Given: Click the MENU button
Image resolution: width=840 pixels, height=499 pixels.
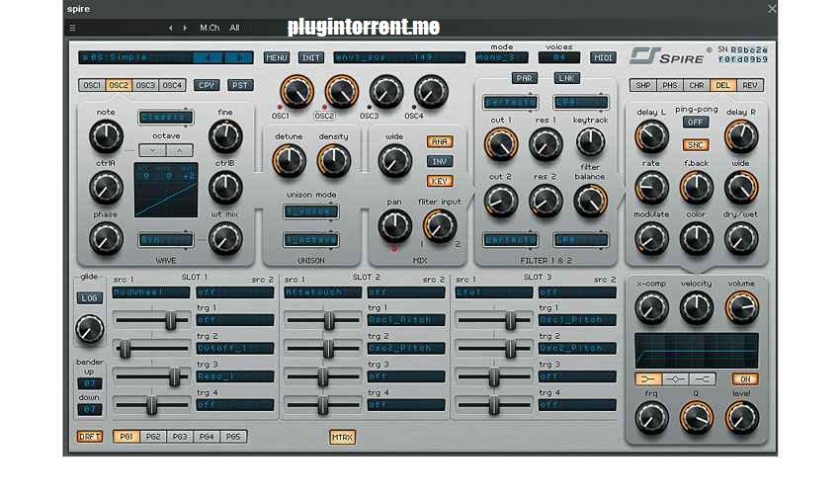Looking at the screenshot, I should click(277, 57).
